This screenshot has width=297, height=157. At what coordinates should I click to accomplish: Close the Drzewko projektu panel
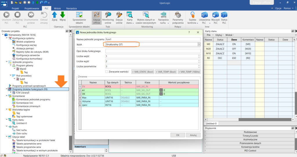coord(70,31)
